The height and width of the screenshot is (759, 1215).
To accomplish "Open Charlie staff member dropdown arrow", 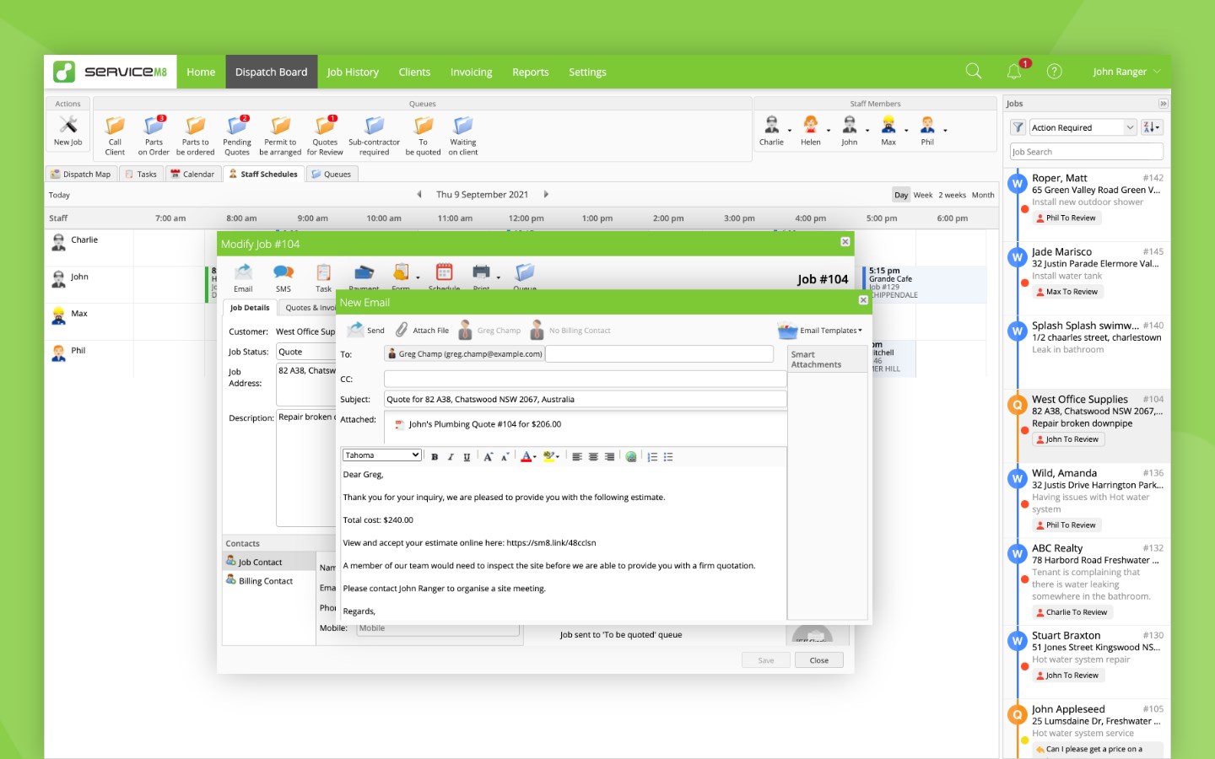I will (x=790, y=131).
